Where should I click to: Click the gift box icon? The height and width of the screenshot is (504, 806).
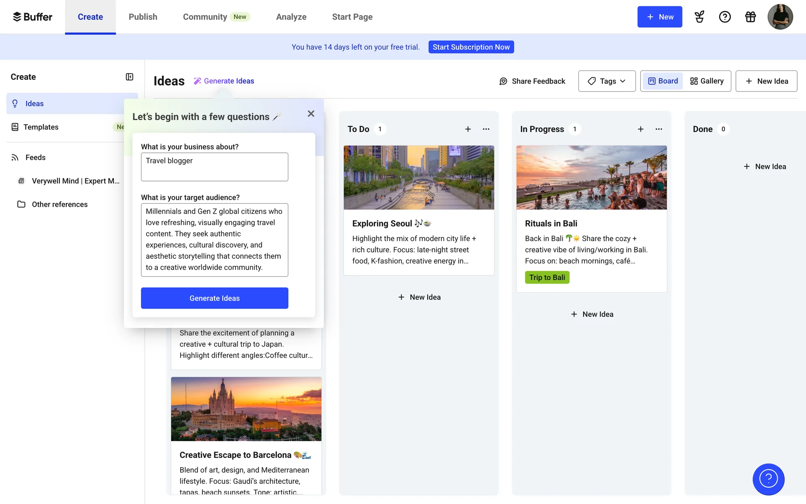coord(750,17)
